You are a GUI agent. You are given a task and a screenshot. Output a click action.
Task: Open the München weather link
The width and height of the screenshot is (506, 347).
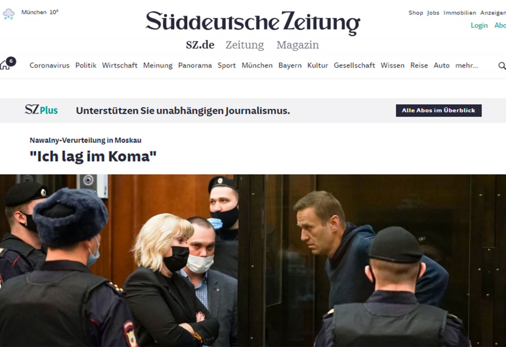point(40,12)
